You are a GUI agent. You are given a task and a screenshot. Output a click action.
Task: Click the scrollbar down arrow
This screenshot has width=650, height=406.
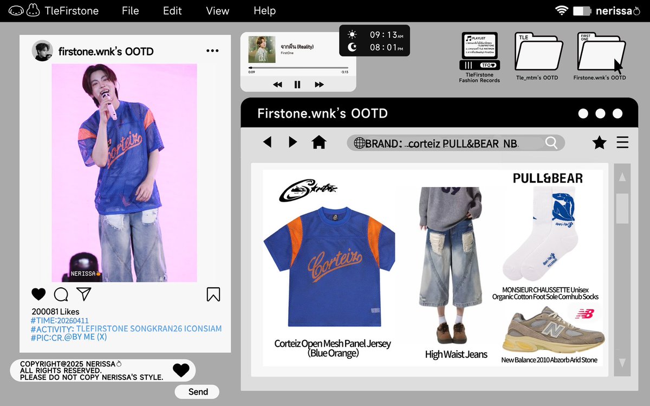tap(622, 363)
